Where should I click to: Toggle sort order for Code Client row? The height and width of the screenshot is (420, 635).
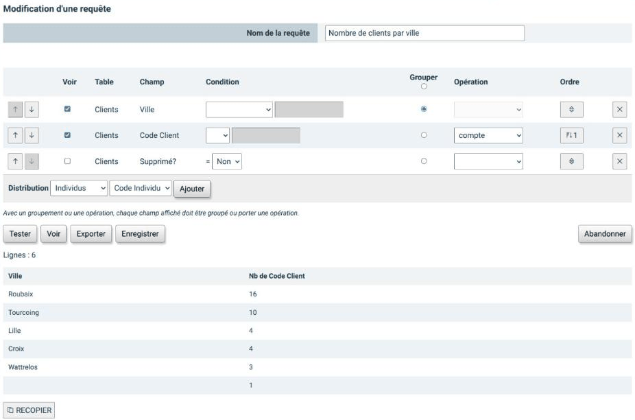pos(571,135)
